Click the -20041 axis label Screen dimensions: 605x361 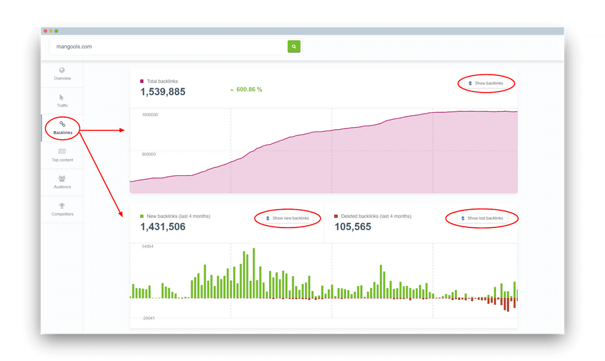(x=148, y=318)
